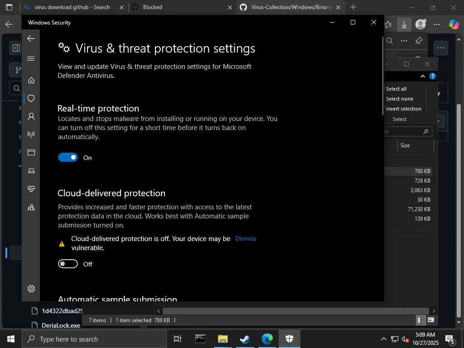Click the GitHub file search field
Screen dimensions: 464x348
(x=16, y=88)
